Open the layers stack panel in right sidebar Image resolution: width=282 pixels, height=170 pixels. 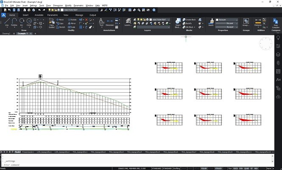coord(278,54)
